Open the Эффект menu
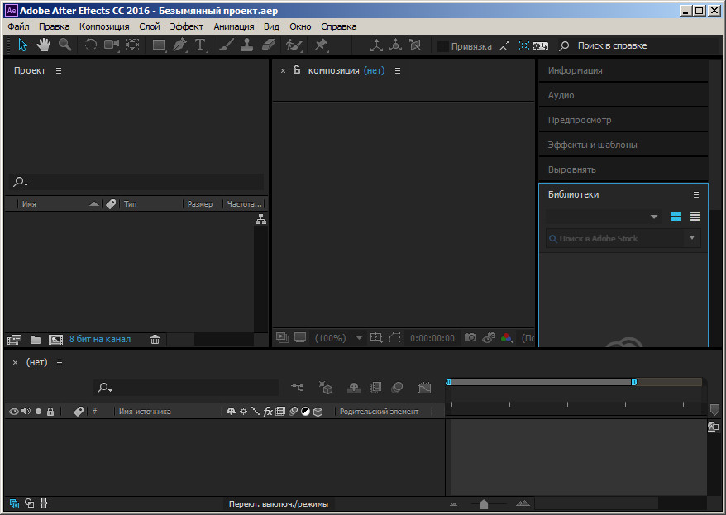Viewport: 726px width, 515px height. (186, 26)
